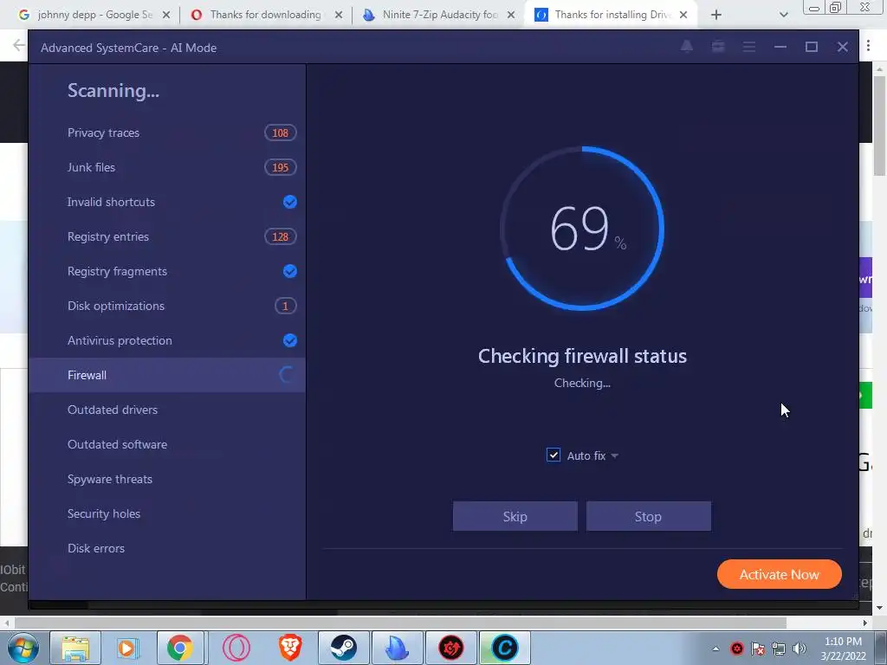Click the Disk optimizations count badge 1
Screen dimensions: 887x665
tap(285, 306)
